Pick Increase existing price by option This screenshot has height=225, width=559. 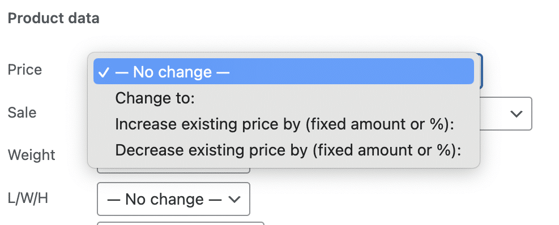(283, 124)
